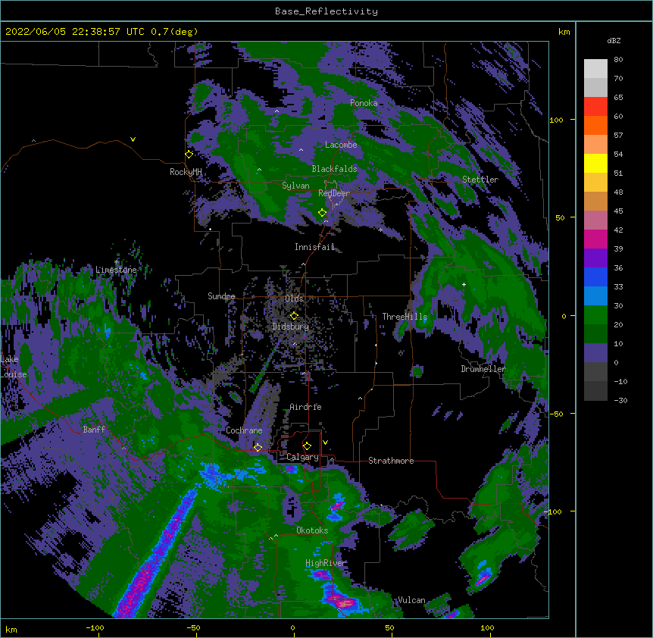Click the Stettler label
The image size is (653, 638).
coord(480,180)
